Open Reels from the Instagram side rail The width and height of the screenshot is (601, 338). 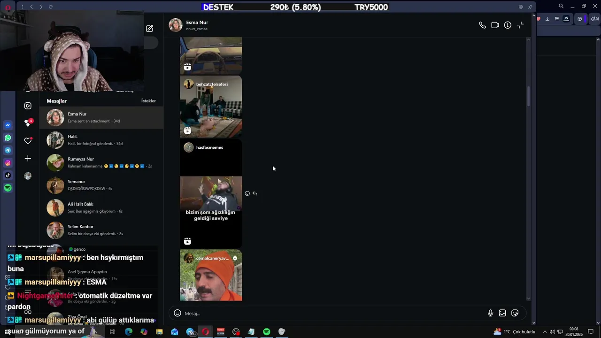28,106
